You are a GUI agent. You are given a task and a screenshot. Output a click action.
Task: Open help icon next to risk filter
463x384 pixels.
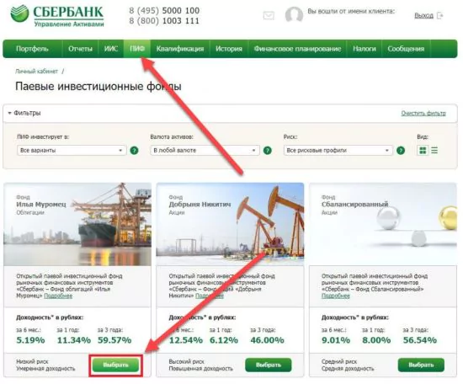(x=401, y=151)
